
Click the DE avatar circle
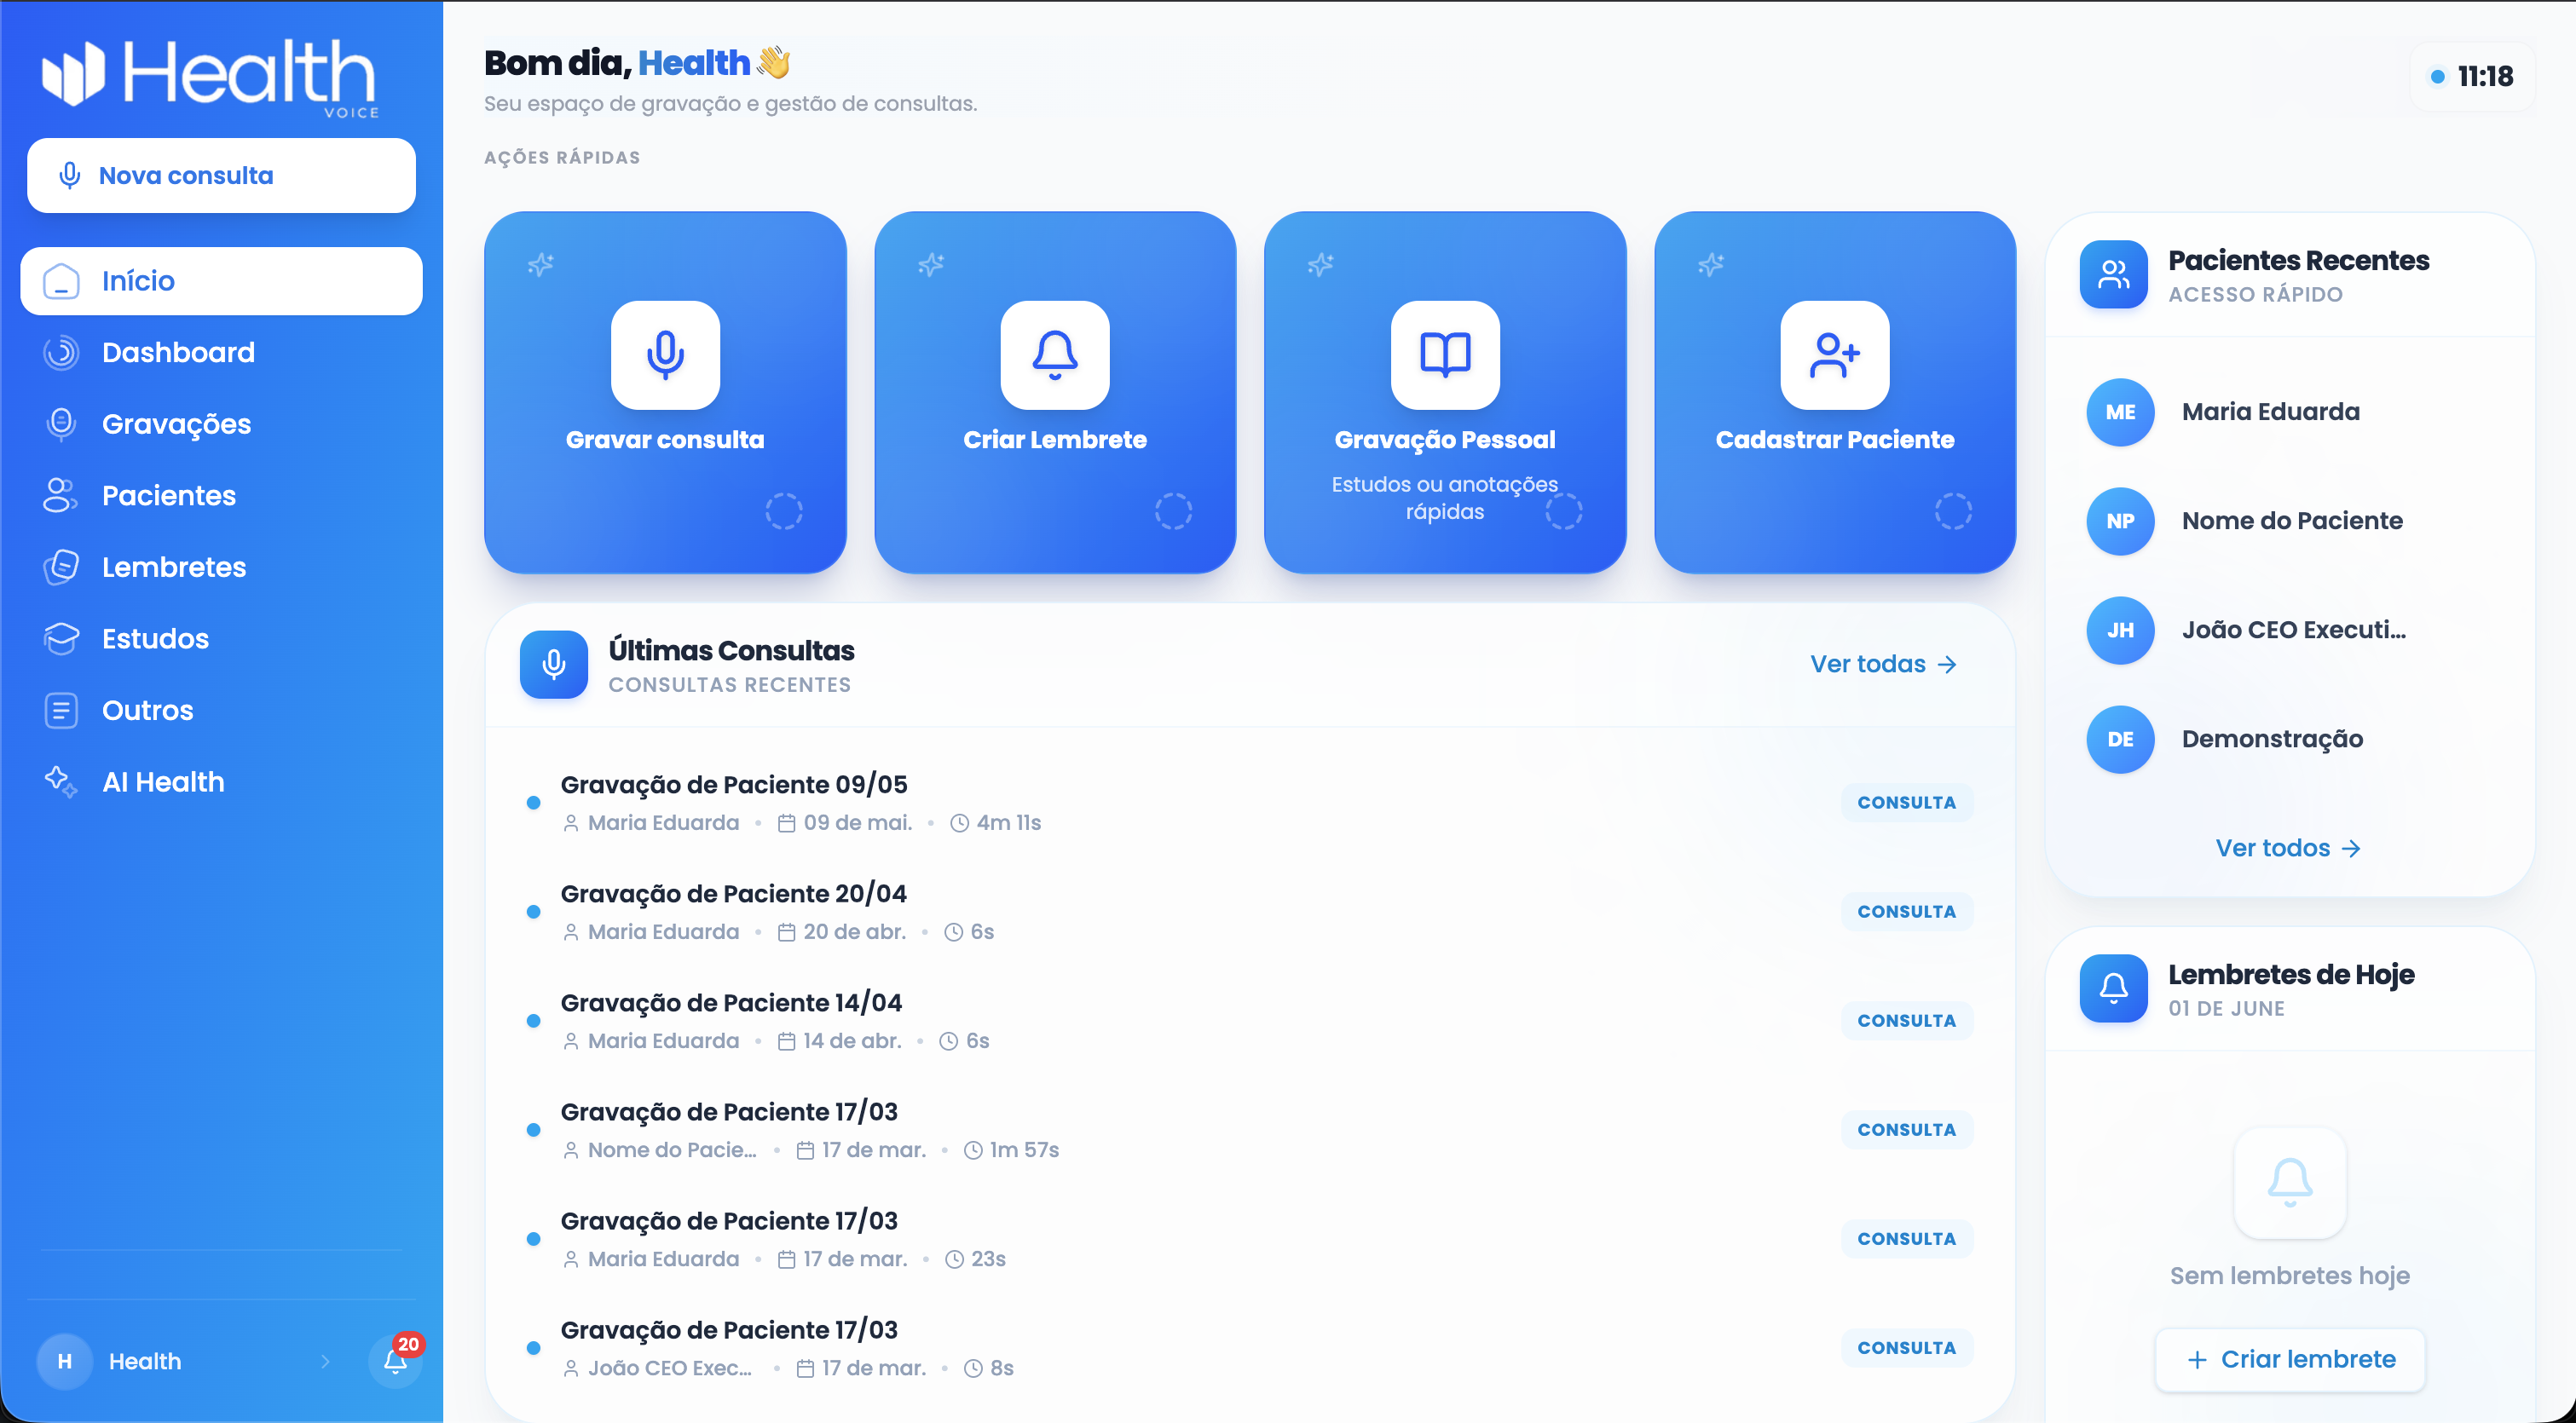click(2120, 740)
